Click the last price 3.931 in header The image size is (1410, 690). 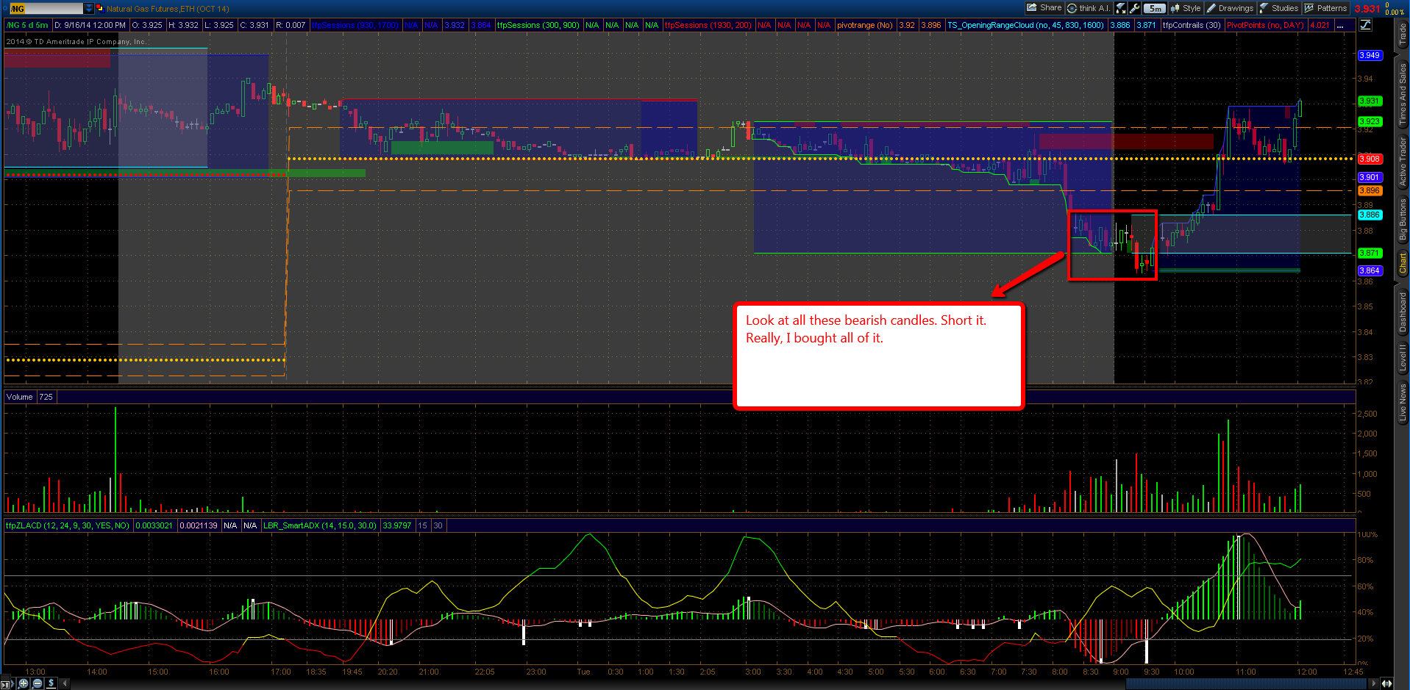1367,9
